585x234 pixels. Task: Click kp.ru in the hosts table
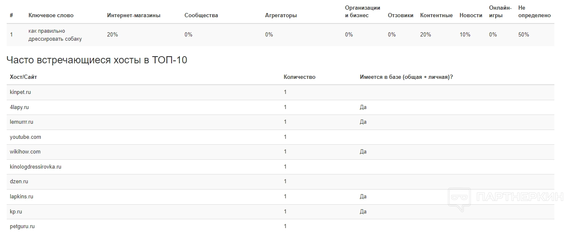(x=16, y=212)
